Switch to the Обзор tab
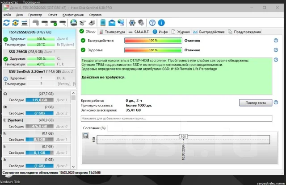Screen dimensions: 286x185 [x=88, y=32]
